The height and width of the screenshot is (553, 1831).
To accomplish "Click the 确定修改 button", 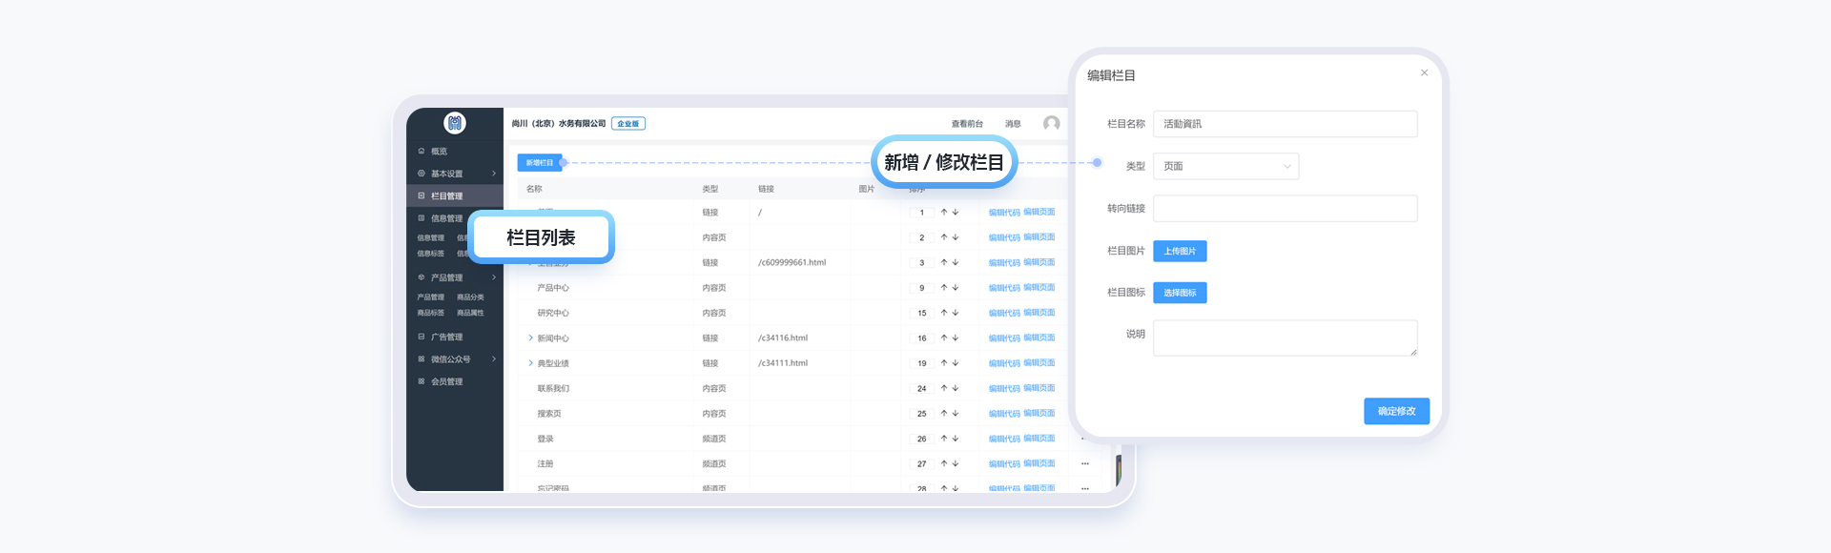I will 1396,411.
